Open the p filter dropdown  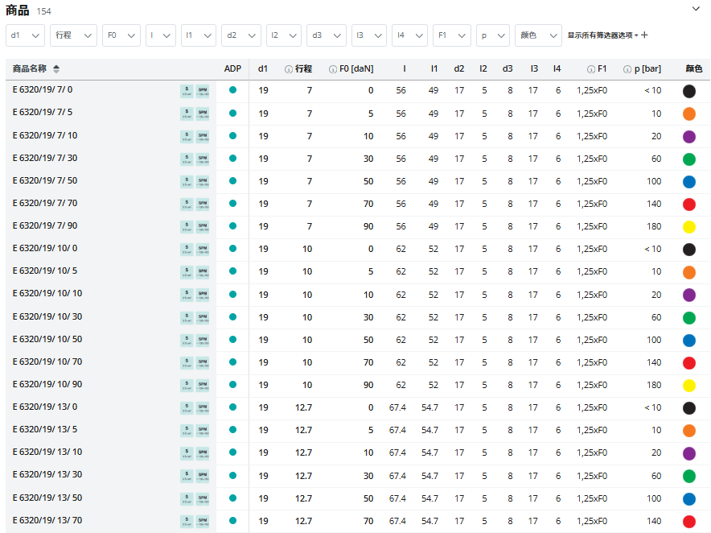point(493,35)
